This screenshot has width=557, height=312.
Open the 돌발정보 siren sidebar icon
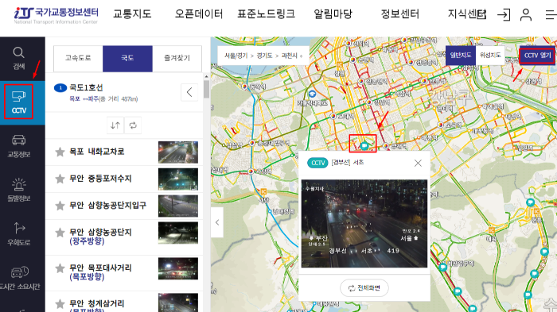point(19,190)
